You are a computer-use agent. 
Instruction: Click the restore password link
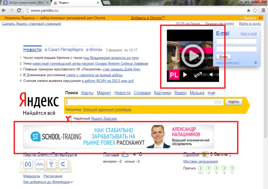click(x=227, y=63)
